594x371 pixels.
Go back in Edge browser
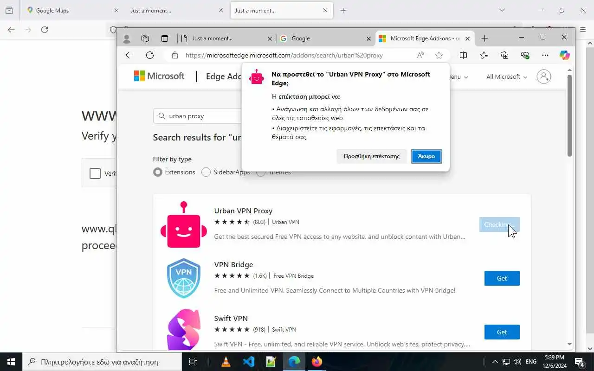tap(129, 55)
